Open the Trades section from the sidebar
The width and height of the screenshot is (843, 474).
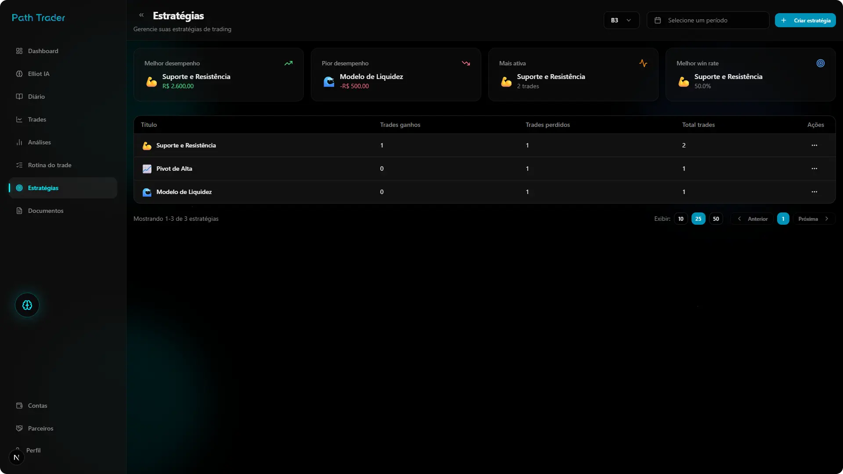tap(37, 119)
